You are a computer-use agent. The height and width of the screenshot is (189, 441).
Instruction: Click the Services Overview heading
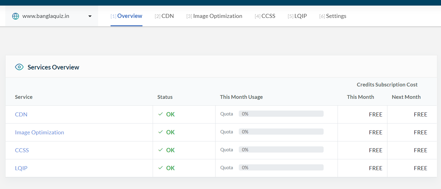point(53,67)
